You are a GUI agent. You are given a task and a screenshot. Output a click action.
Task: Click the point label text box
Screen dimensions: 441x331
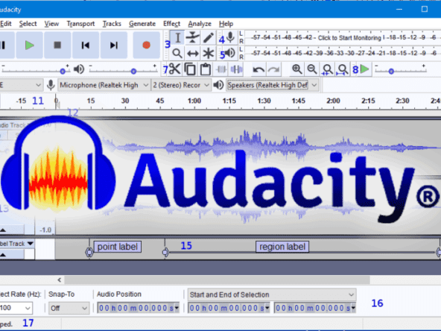pos(117,247)
